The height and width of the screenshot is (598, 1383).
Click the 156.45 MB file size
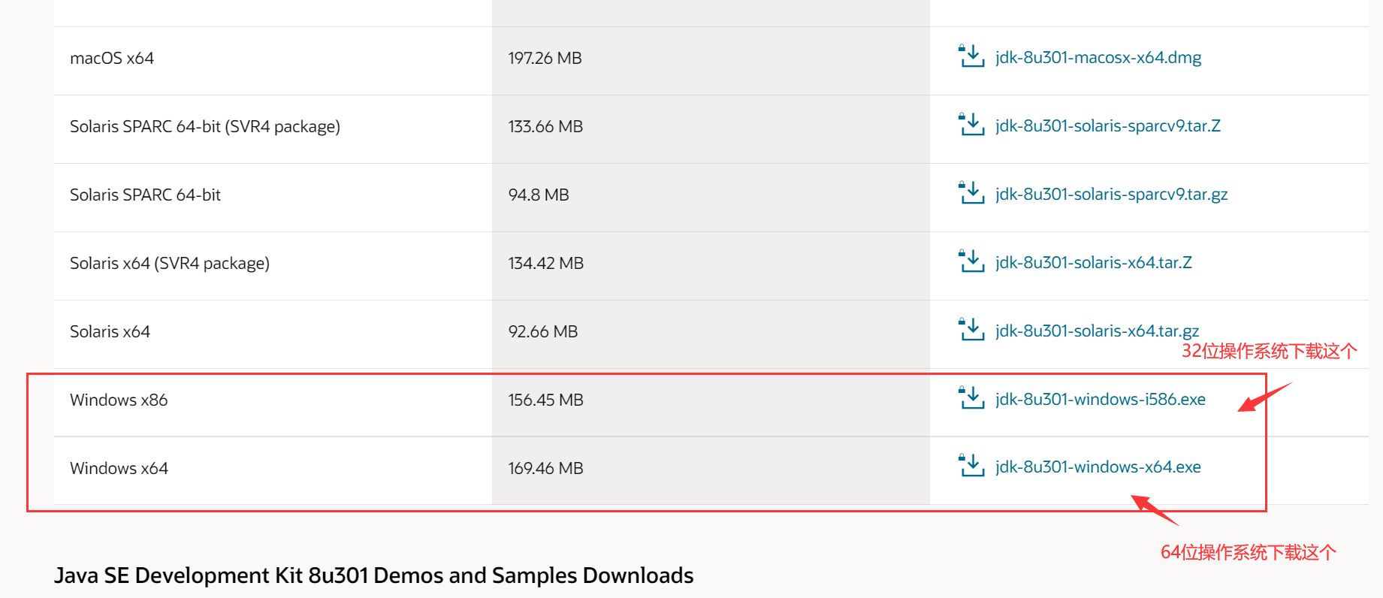click(x=545, y=400)
